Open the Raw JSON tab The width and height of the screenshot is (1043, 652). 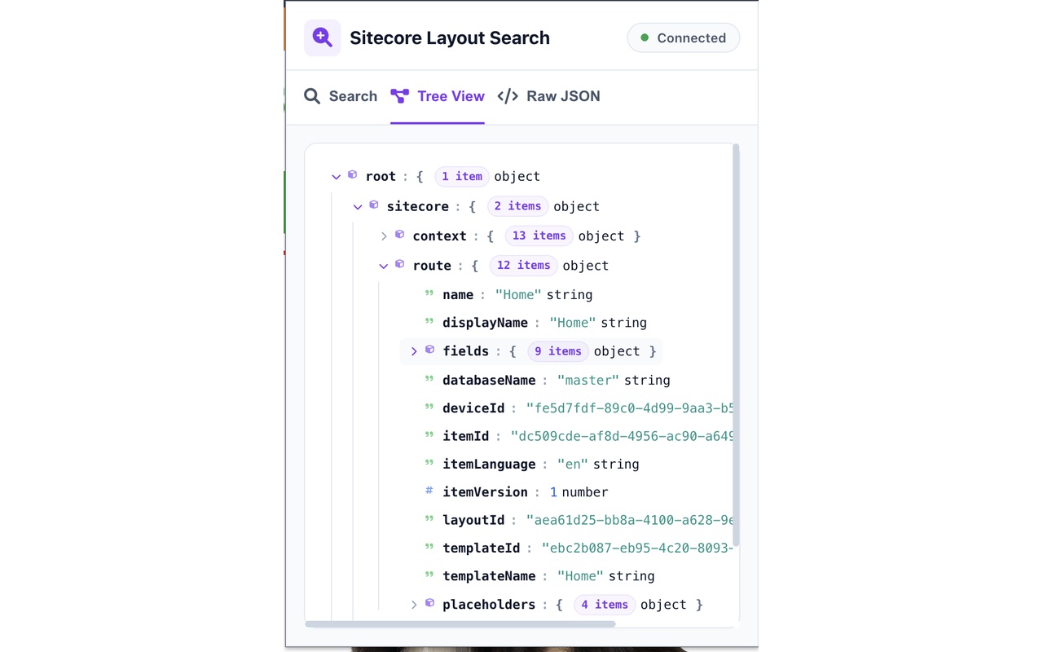pos(548,96)
